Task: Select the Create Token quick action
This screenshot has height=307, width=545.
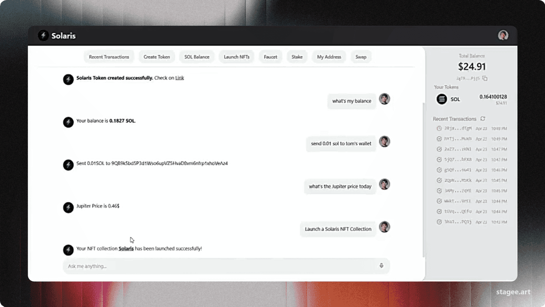Action: (156, 57)
